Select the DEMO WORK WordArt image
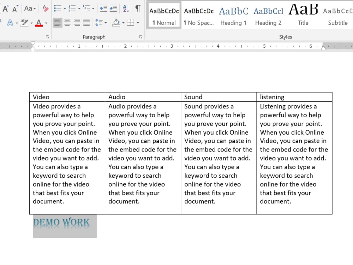 click(x=65, y=226)
